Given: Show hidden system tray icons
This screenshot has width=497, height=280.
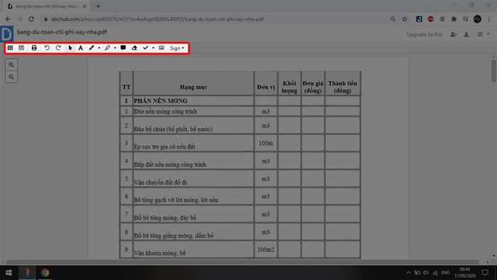Looking at the screenshot, I should [408, 273].
